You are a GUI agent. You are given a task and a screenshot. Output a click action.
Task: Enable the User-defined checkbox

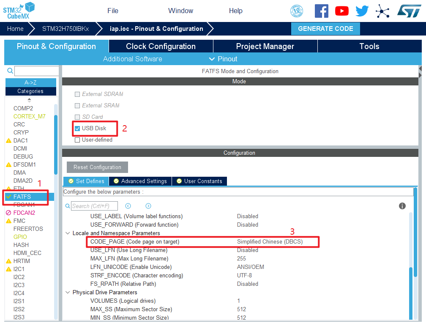[x=77, y=140]
